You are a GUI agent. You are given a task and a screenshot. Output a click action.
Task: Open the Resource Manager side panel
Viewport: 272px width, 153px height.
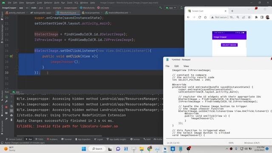pos(2,34)
